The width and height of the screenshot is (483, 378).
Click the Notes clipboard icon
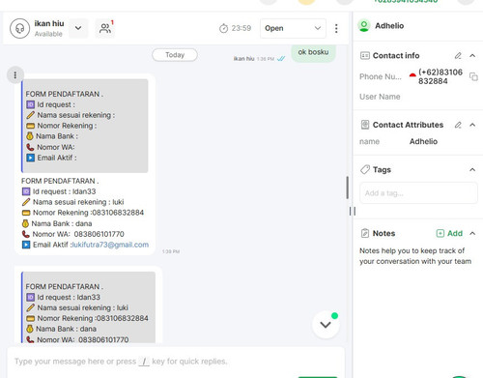[x=365, y=233]
